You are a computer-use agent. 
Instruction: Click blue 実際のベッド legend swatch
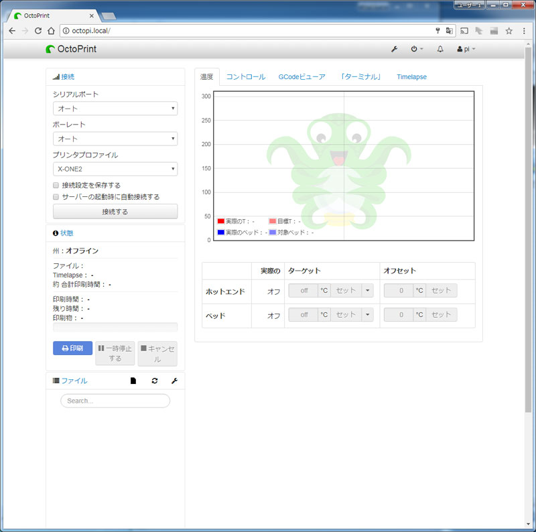coord(221,232)
